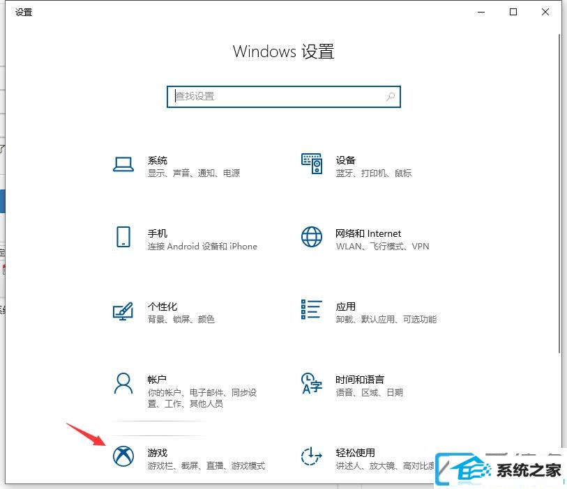The width and height of the screenshot is (567, 489).
Task: Click the WLAN、飞行模式、VPN description
Action: tap(383, 247)
